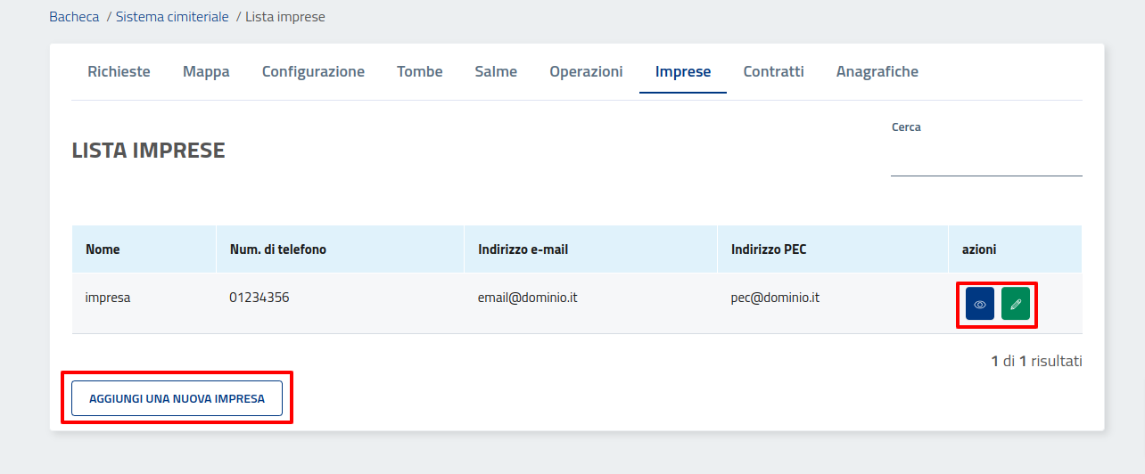Open Sistema cimiteriale breadcrumb link

click(172, 17)
